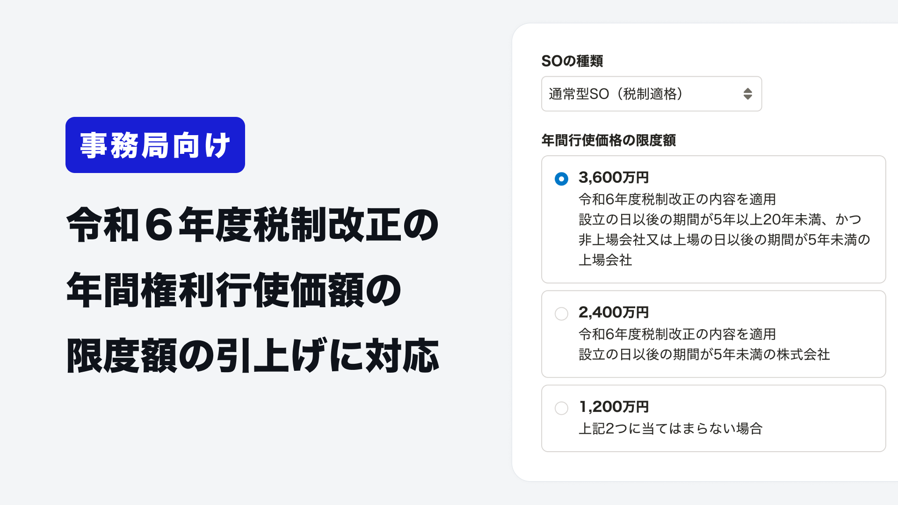The image size is (898, 505).
Task: Click the 年間権利行使価額の headline line
Action: pos(234,290)
